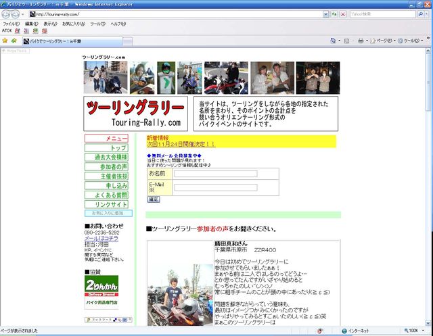
Task: Open the お気に入り(A) menu
Action: click(x=73, y=24)
